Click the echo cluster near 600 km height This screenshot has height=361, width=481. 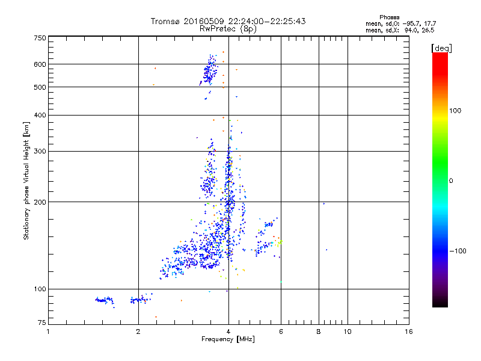tap(210, 71)
